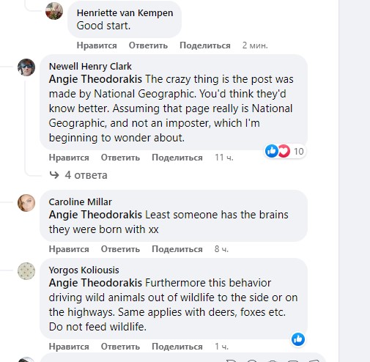370x362 pixels.
Task: Open Henriette van Kempen's profile avatar
Action: tap(54, 11)
